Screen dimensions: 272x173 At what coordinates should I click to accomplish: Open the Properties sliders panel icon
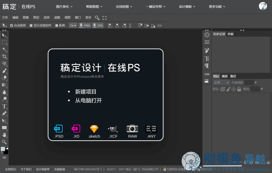point(207,42)
